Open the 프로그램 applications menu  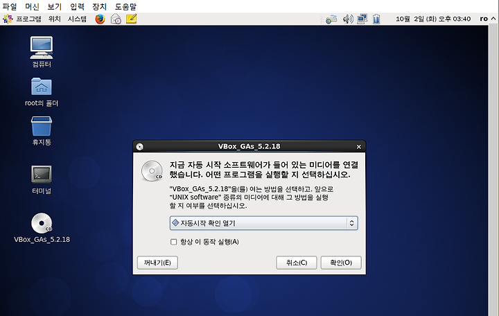pos(22,19)
